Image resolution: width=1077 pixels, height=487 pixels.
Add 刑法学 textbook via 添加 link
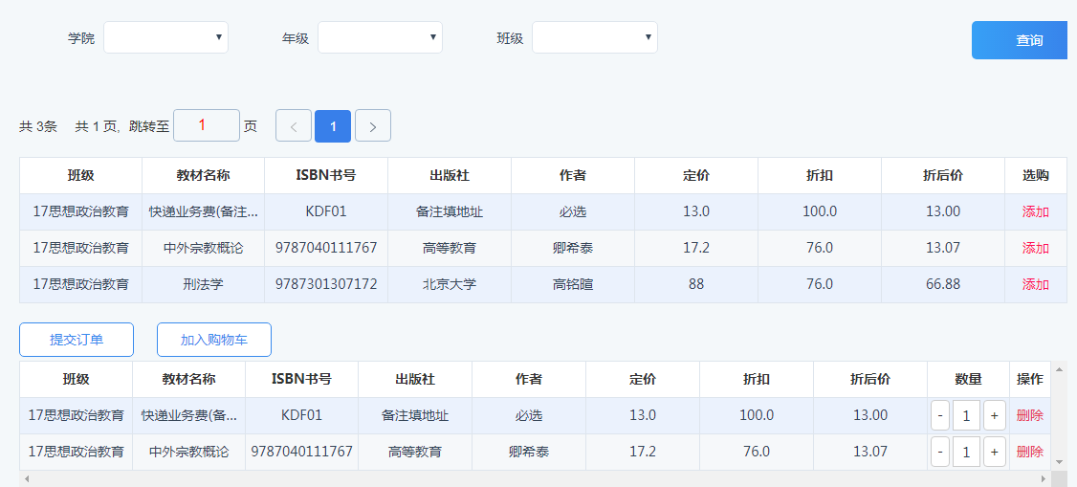1035,284
